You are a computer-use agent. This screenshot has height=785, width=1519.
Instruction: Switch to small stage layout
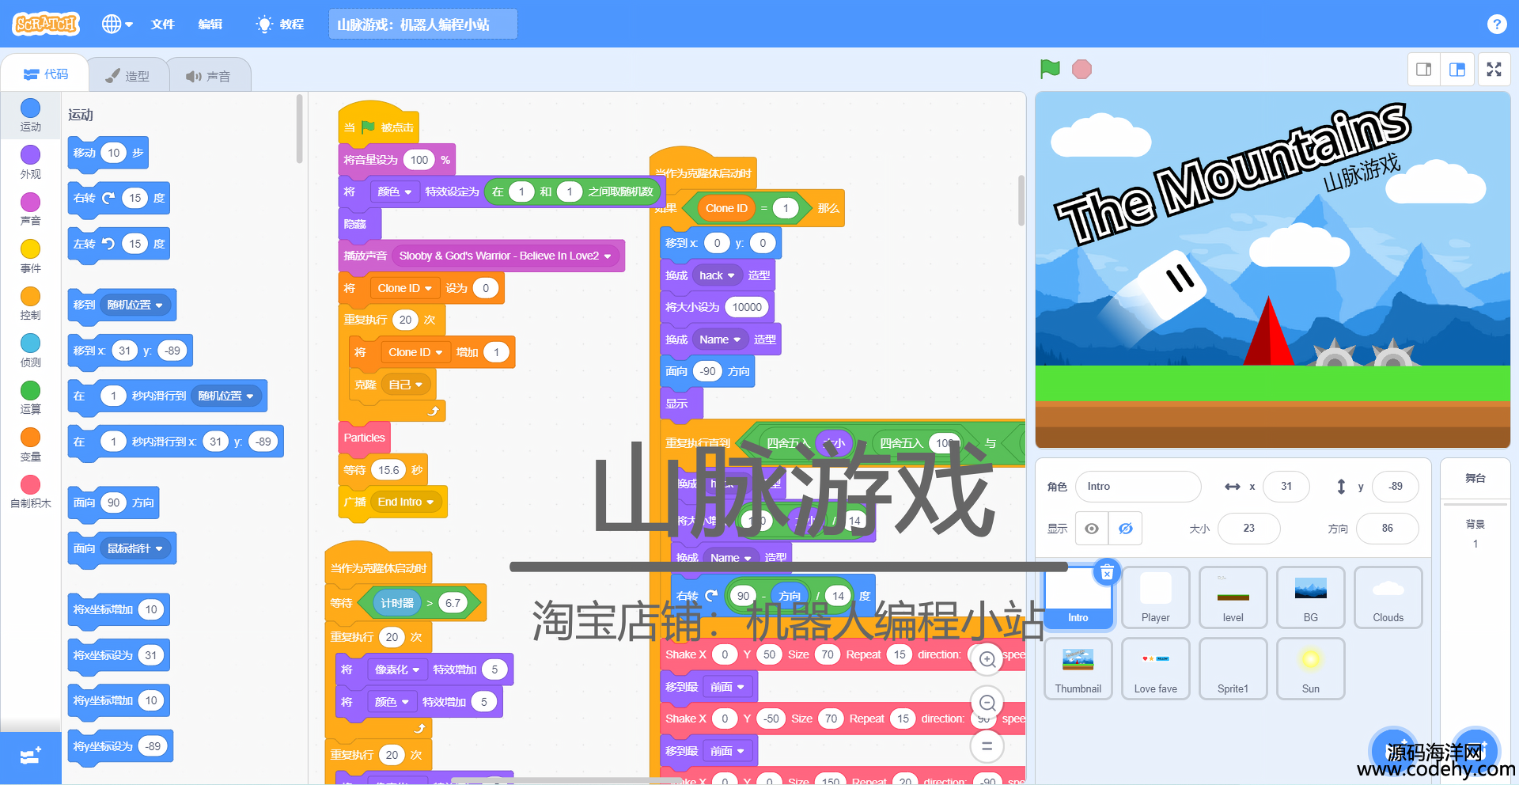[x=1423, y=70]
